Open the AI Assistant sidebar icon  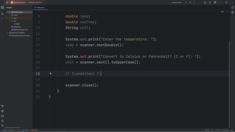(x=232, y=12)
